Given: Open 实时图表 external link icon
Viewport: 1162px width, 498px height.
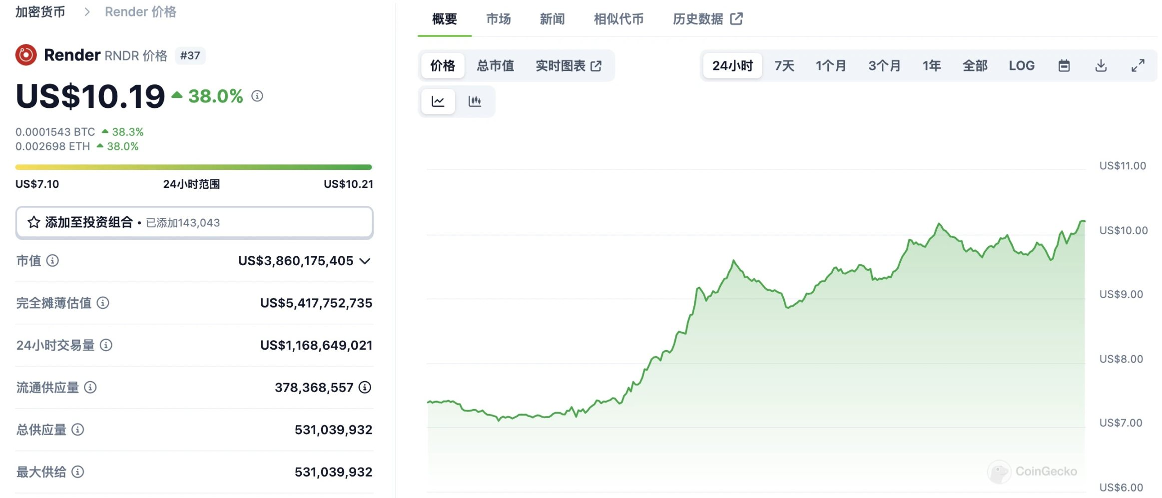Looking at the screenshot, I should [595, 65].
